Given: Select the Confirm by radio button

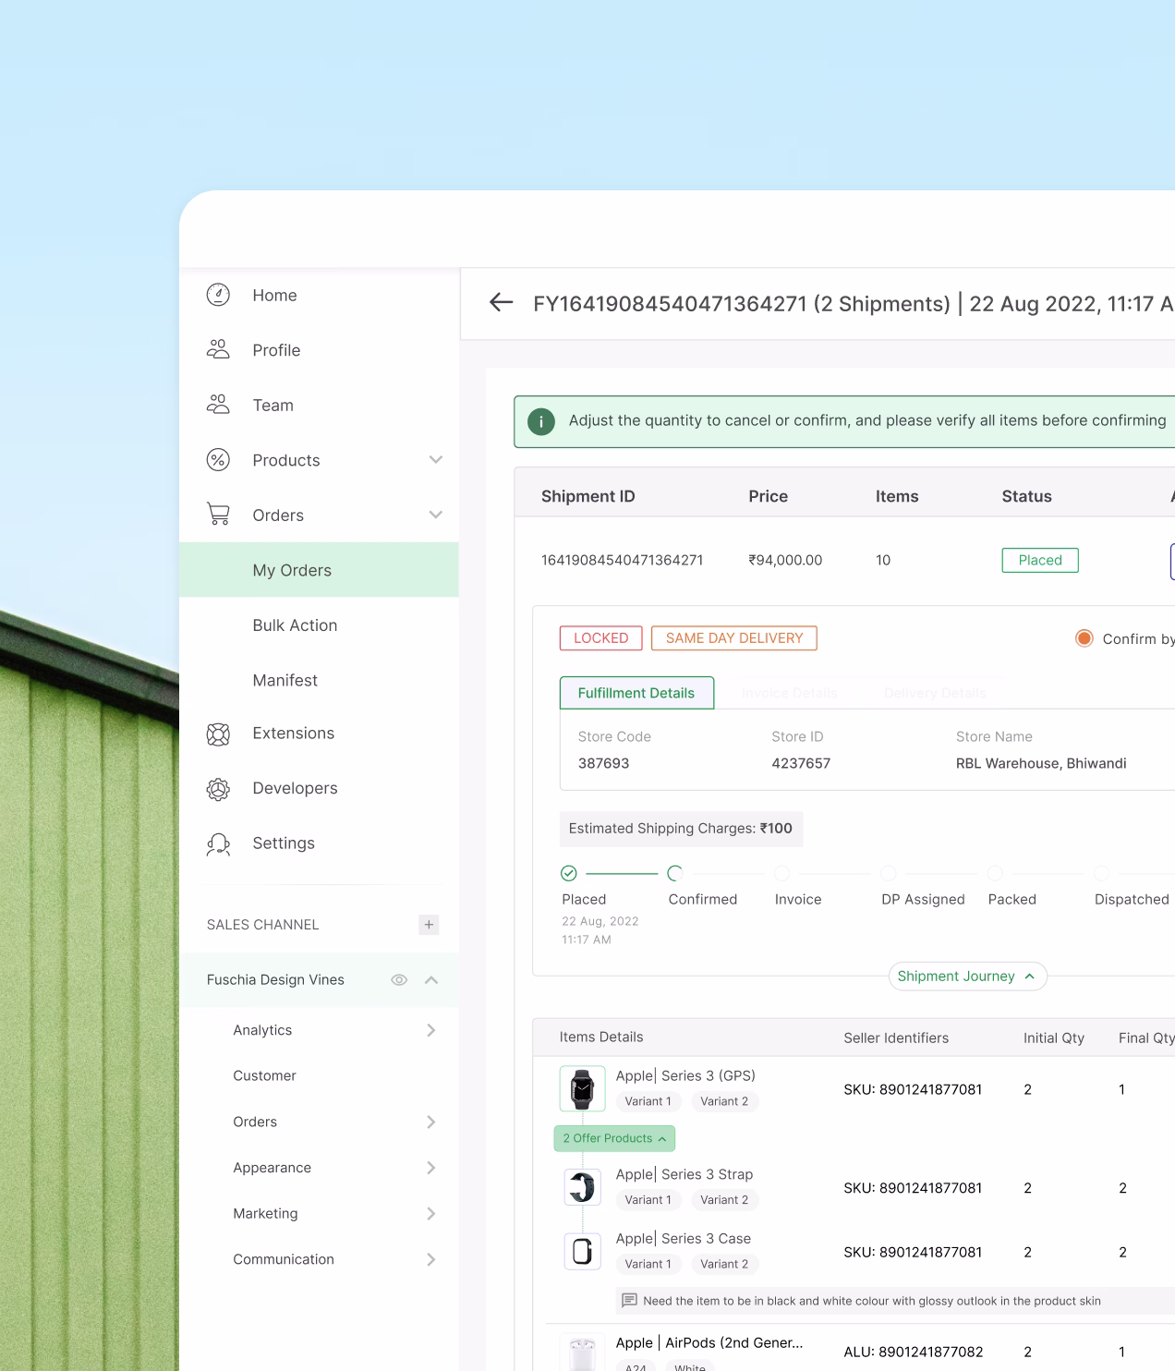Looking at the screenshot, I should [x=1083, y=637].
